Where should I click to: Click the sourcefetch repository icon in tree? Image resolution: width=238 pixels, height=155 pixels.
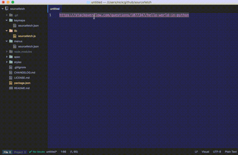(x=7, y=9)
